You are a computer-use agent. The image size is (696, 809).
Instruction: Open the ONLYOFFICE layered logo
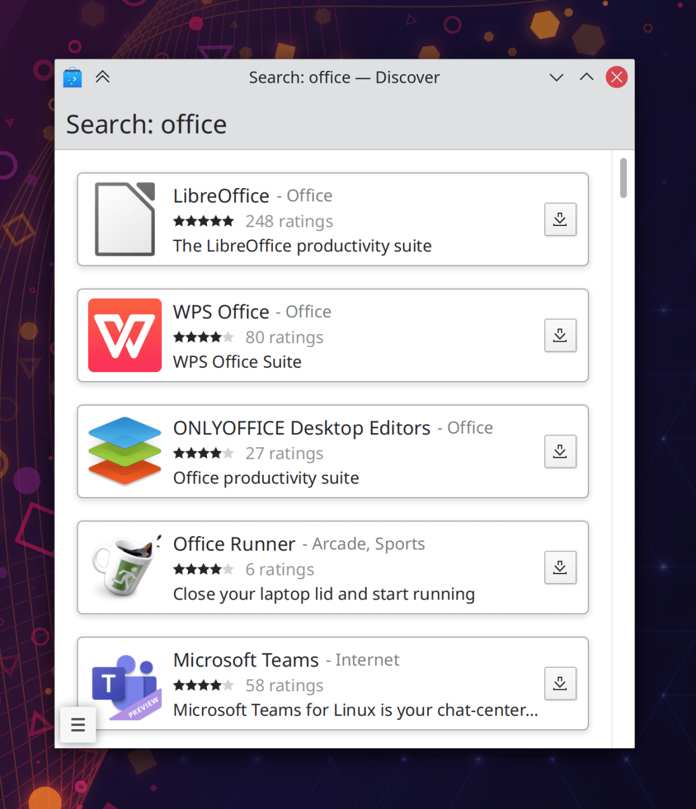[x=125, y=451]
